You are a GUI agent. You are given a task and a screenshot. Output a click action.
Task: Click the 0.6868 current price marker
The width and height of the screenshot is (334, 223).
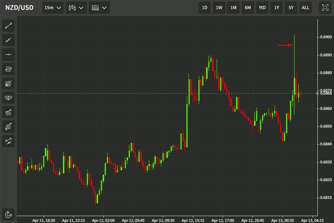(x=325, y=93)
